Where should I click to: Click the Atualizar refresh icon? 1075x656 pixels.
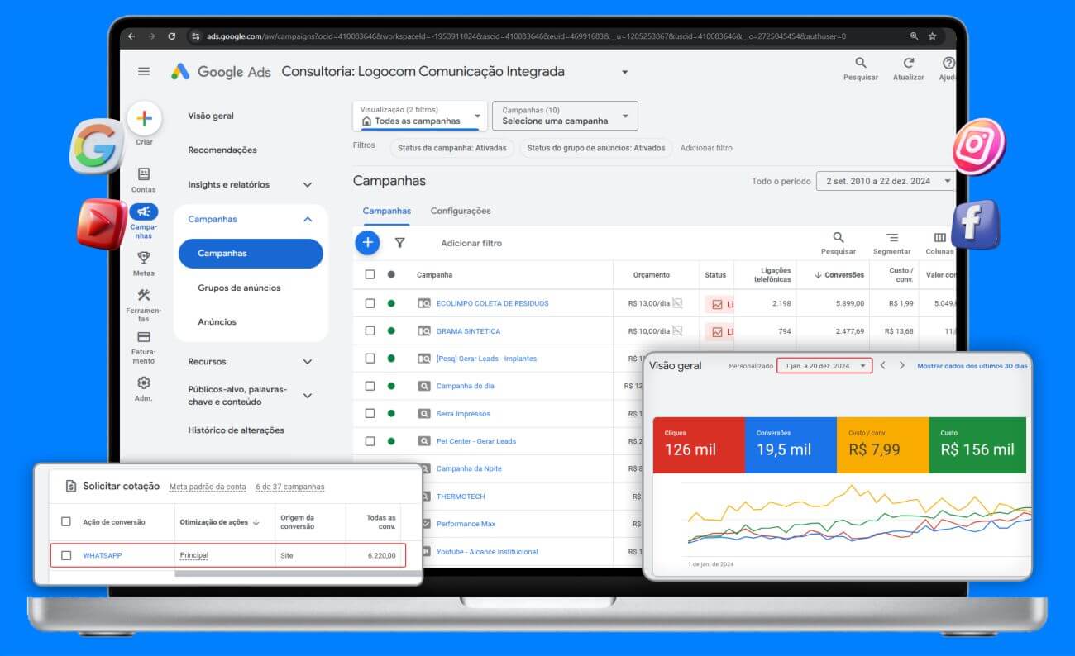(x=909, y=63)
